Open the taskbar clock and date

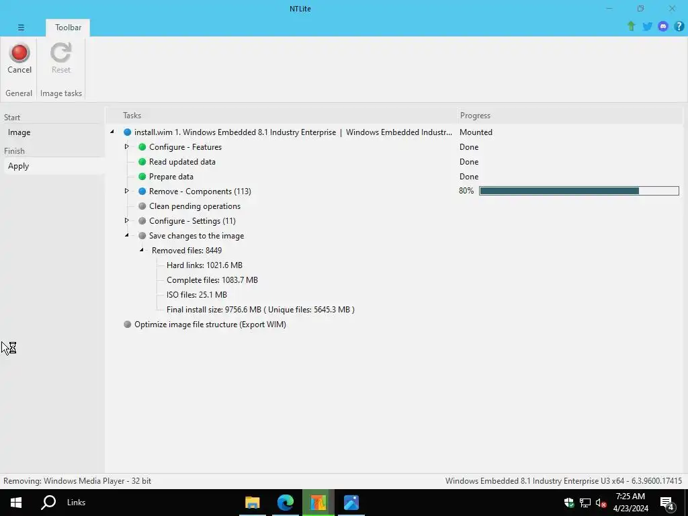[x=630, y=503]
